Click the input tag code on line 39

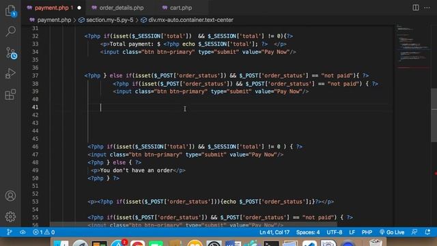[x=211, y=92]
